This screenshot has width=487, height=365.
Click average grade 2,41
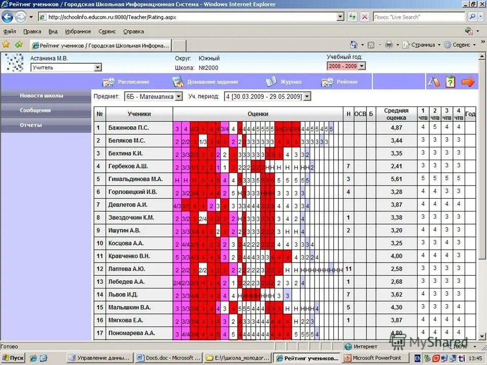point(397,166)
